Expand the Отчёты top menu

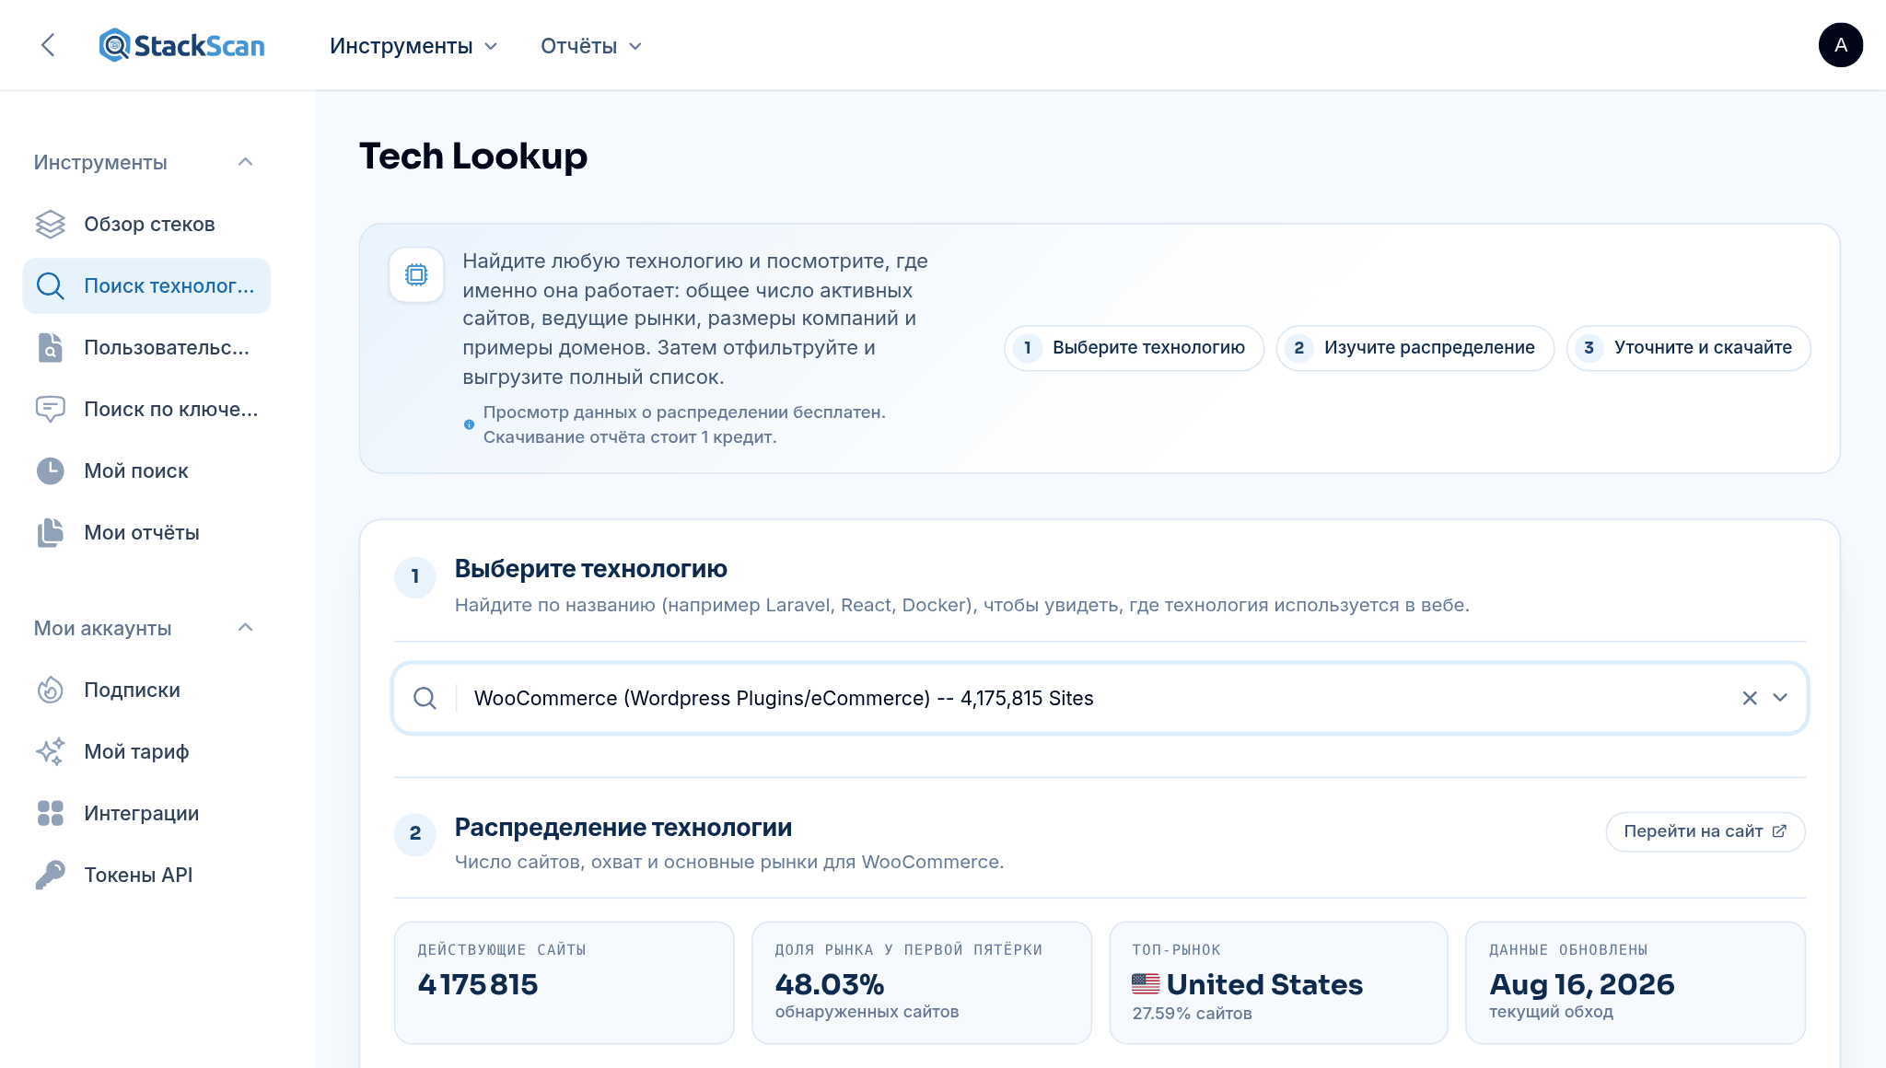point(591,46)
